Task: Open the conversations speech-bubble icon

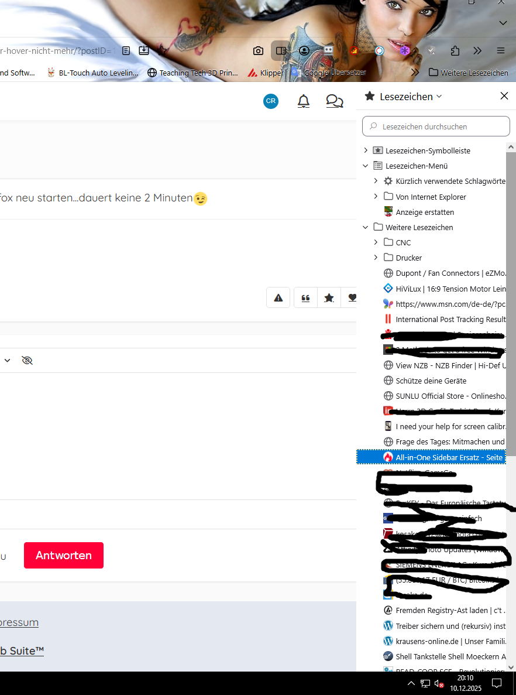Action: [x=335, y=101]
